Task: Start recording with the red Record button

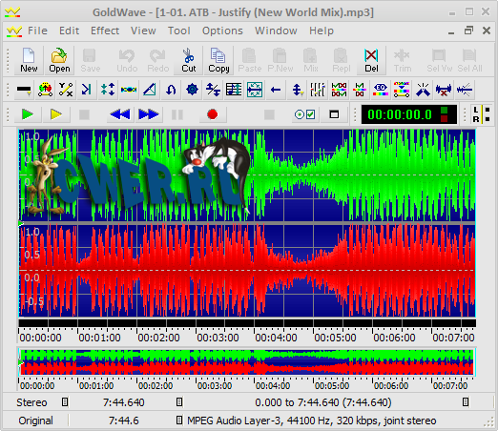Action: click(213, 114)
